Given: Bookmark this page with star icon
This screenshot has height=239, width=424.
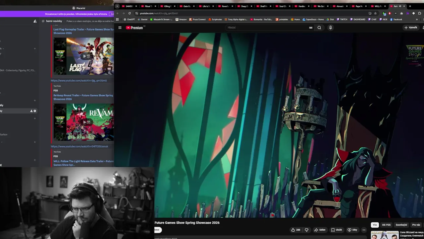Looking at the screenshot, I should tap(375, 13).
